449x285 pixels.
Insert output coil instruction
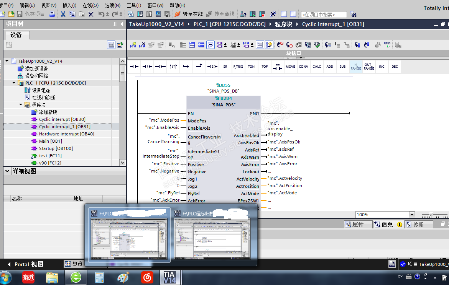[160, 67]
